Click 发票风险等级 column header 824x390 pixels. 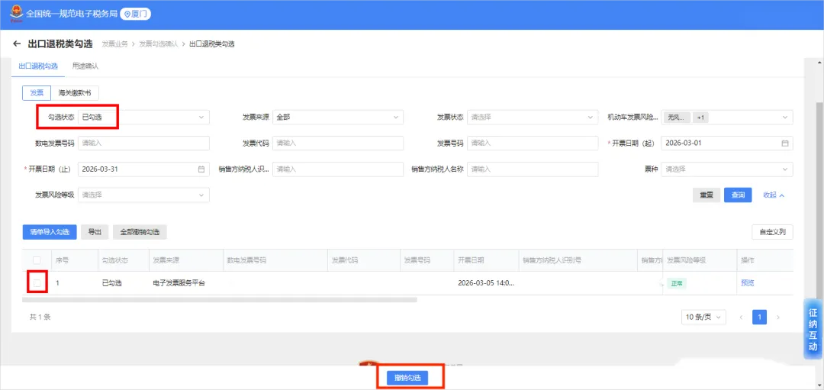pyautogui.click(x=687, y=260)
